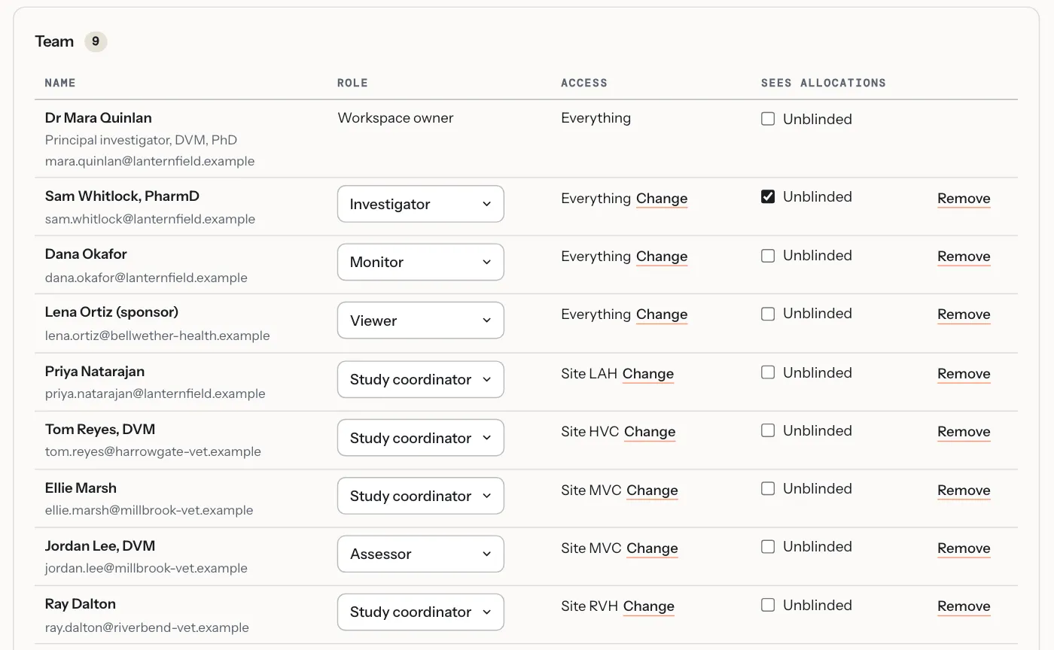Open Dana Okafor's Monitor role dropdown
This screenshot has height=650, width=1054.
pos(420,262)
